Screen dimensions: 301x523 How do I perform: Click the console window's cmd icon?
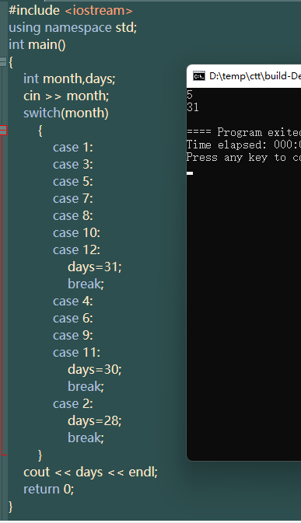tap(199, 76)
